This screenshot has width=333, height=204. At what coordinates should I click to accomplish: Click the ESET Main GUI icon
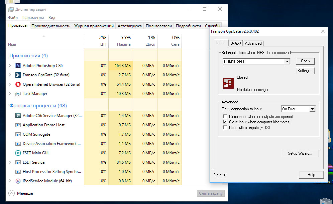point(18,153)
